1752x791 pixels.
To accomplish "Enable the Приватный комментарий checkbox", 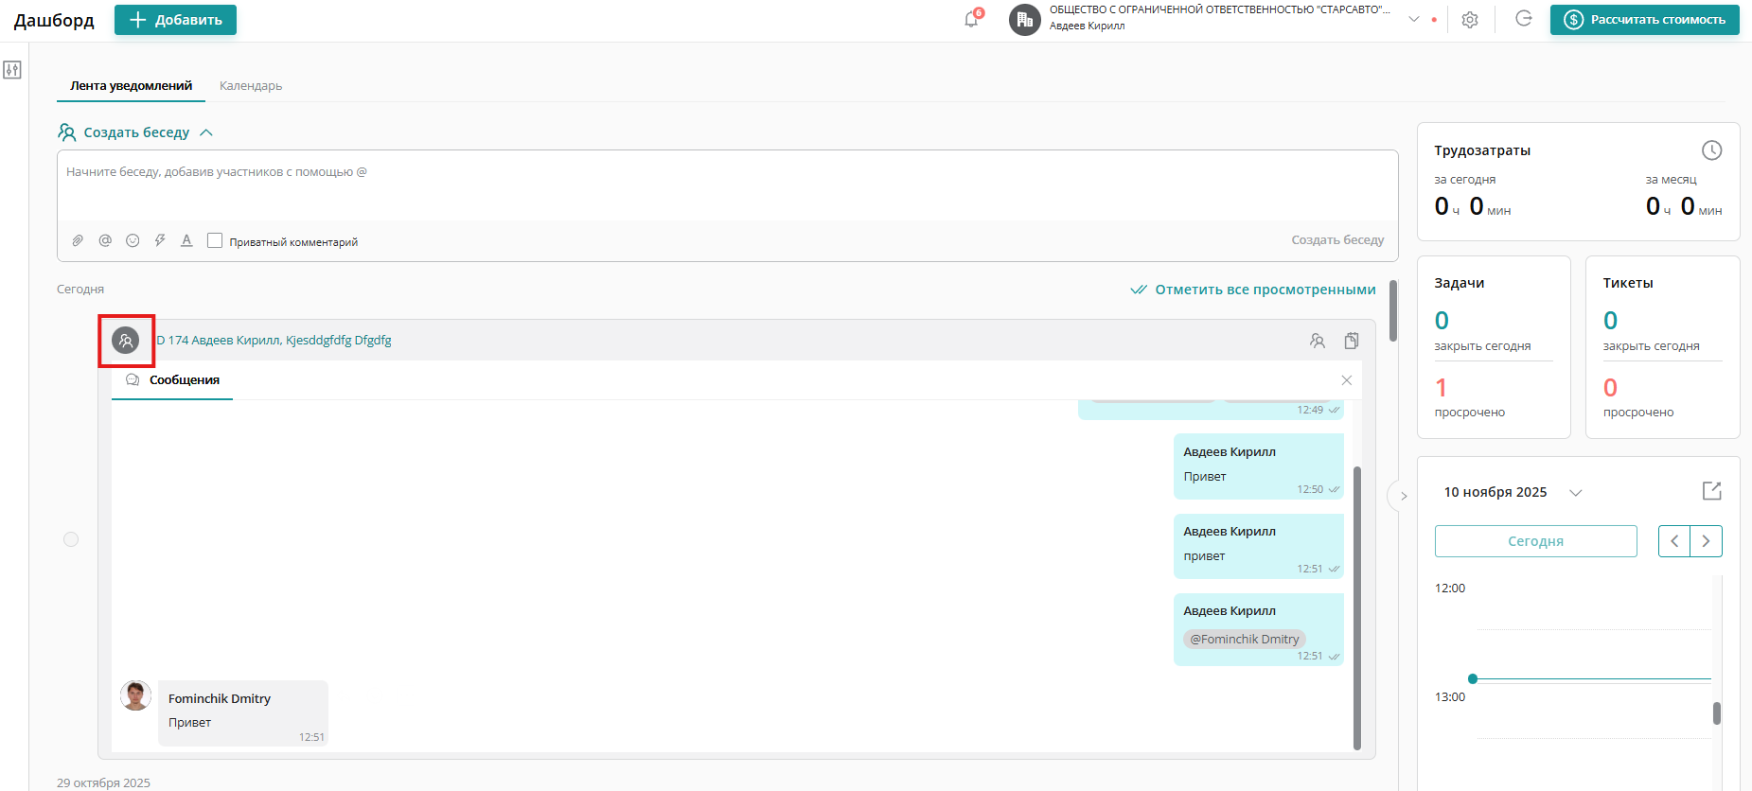I will click(215, 240).
